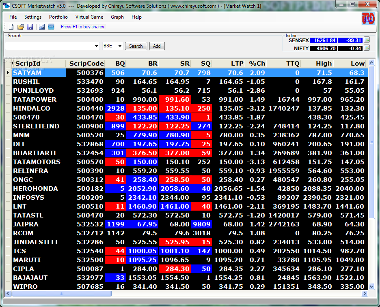Open the Portfolio menu
The image size is (380, 307).
(58, 17)
